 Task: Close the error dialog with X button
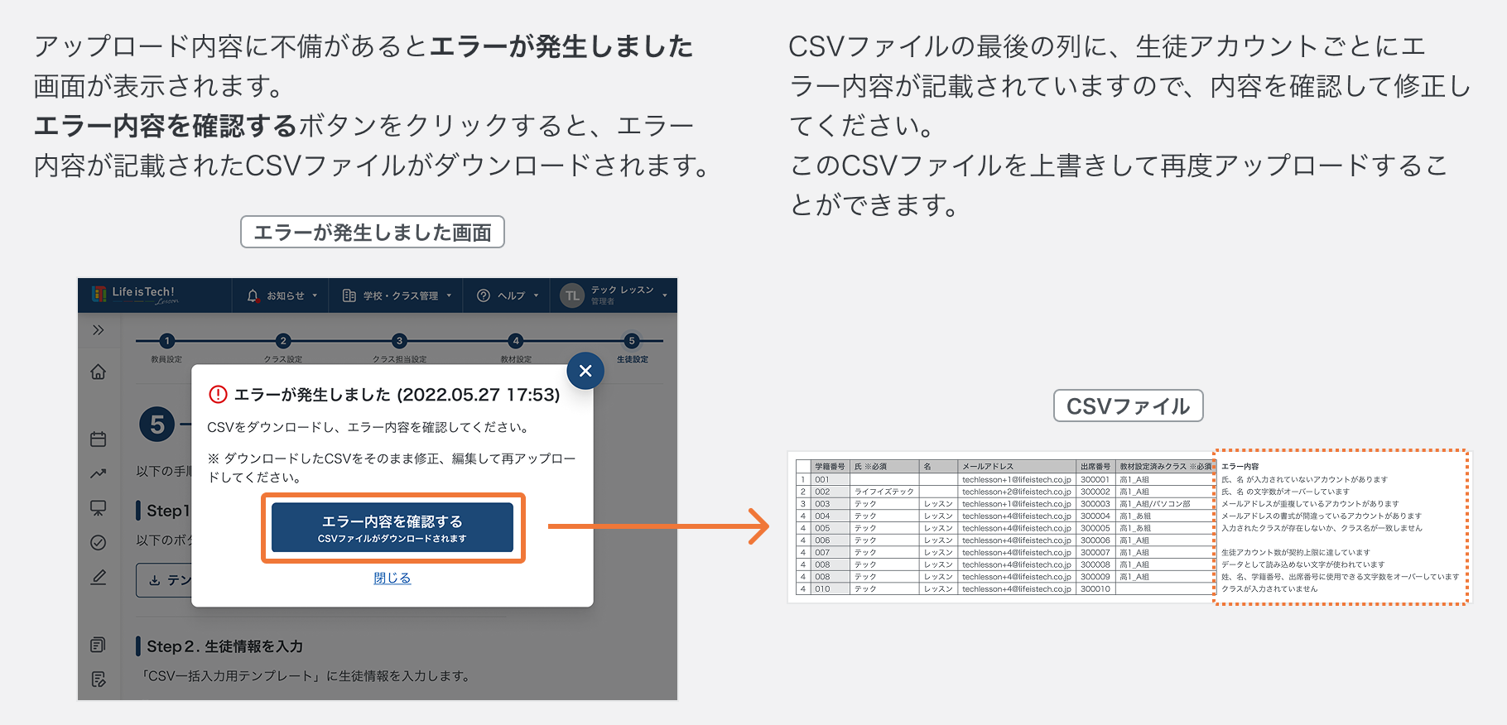pos(585,371)
